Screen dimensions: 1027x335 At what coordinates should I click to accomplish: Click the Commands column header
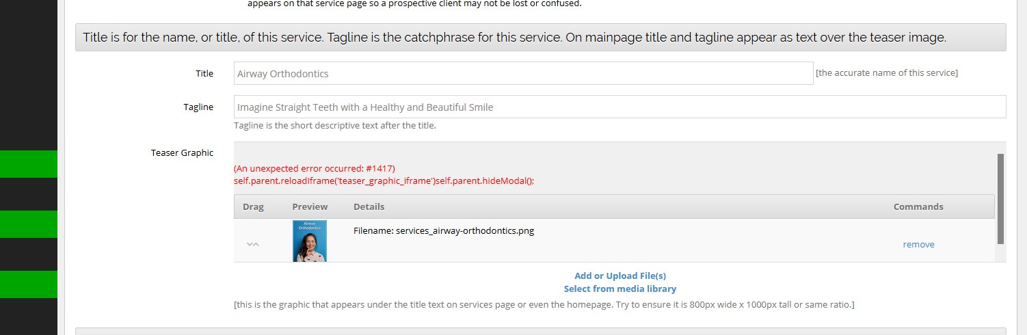point(918,206)
